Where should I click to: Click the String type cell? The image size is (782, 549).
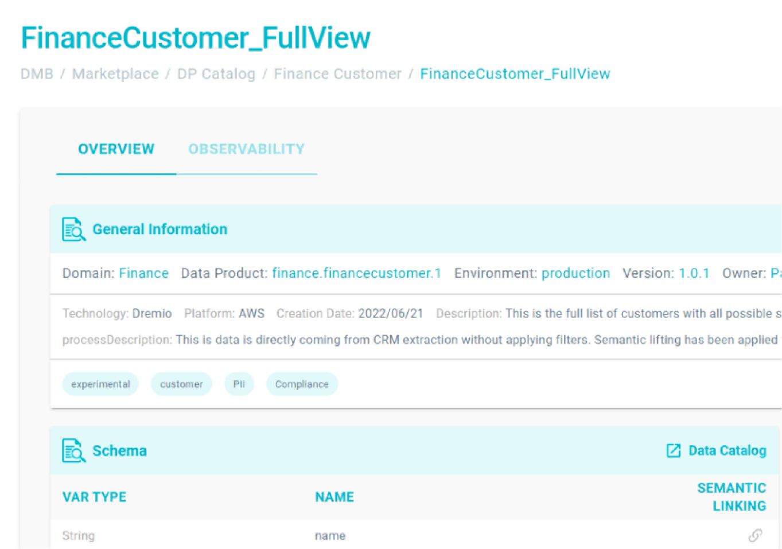pos(79,535)
